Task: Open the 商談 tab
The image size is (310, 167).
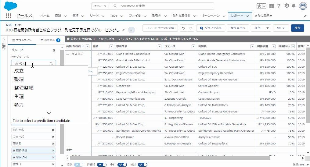Action: coord(58,16)
